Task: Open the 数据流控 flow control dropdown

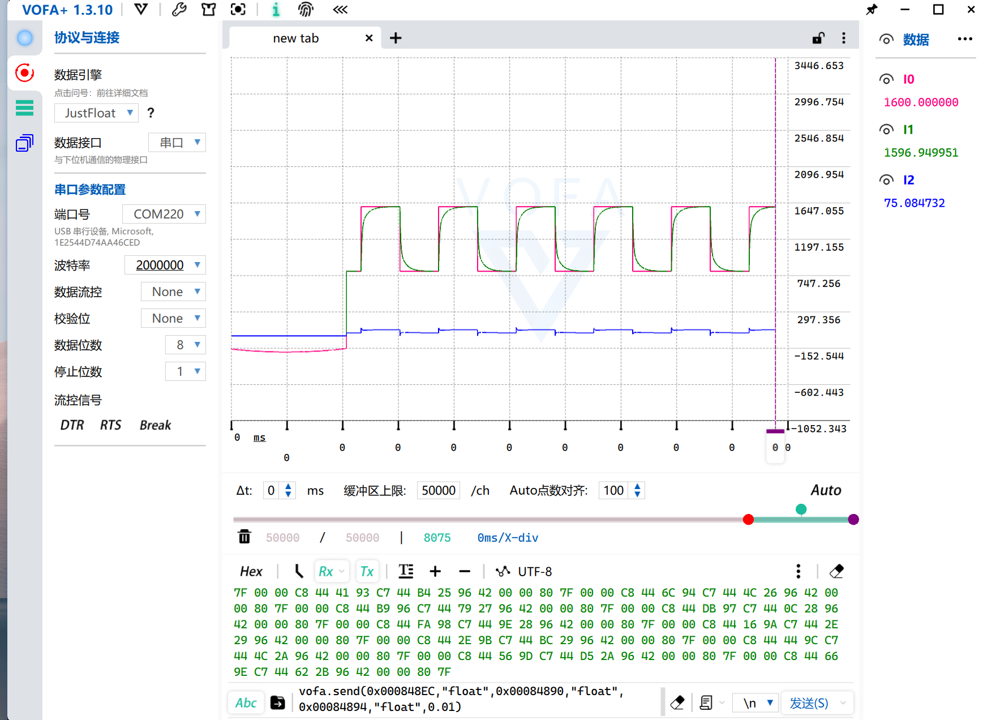Action: click(173, 292)
